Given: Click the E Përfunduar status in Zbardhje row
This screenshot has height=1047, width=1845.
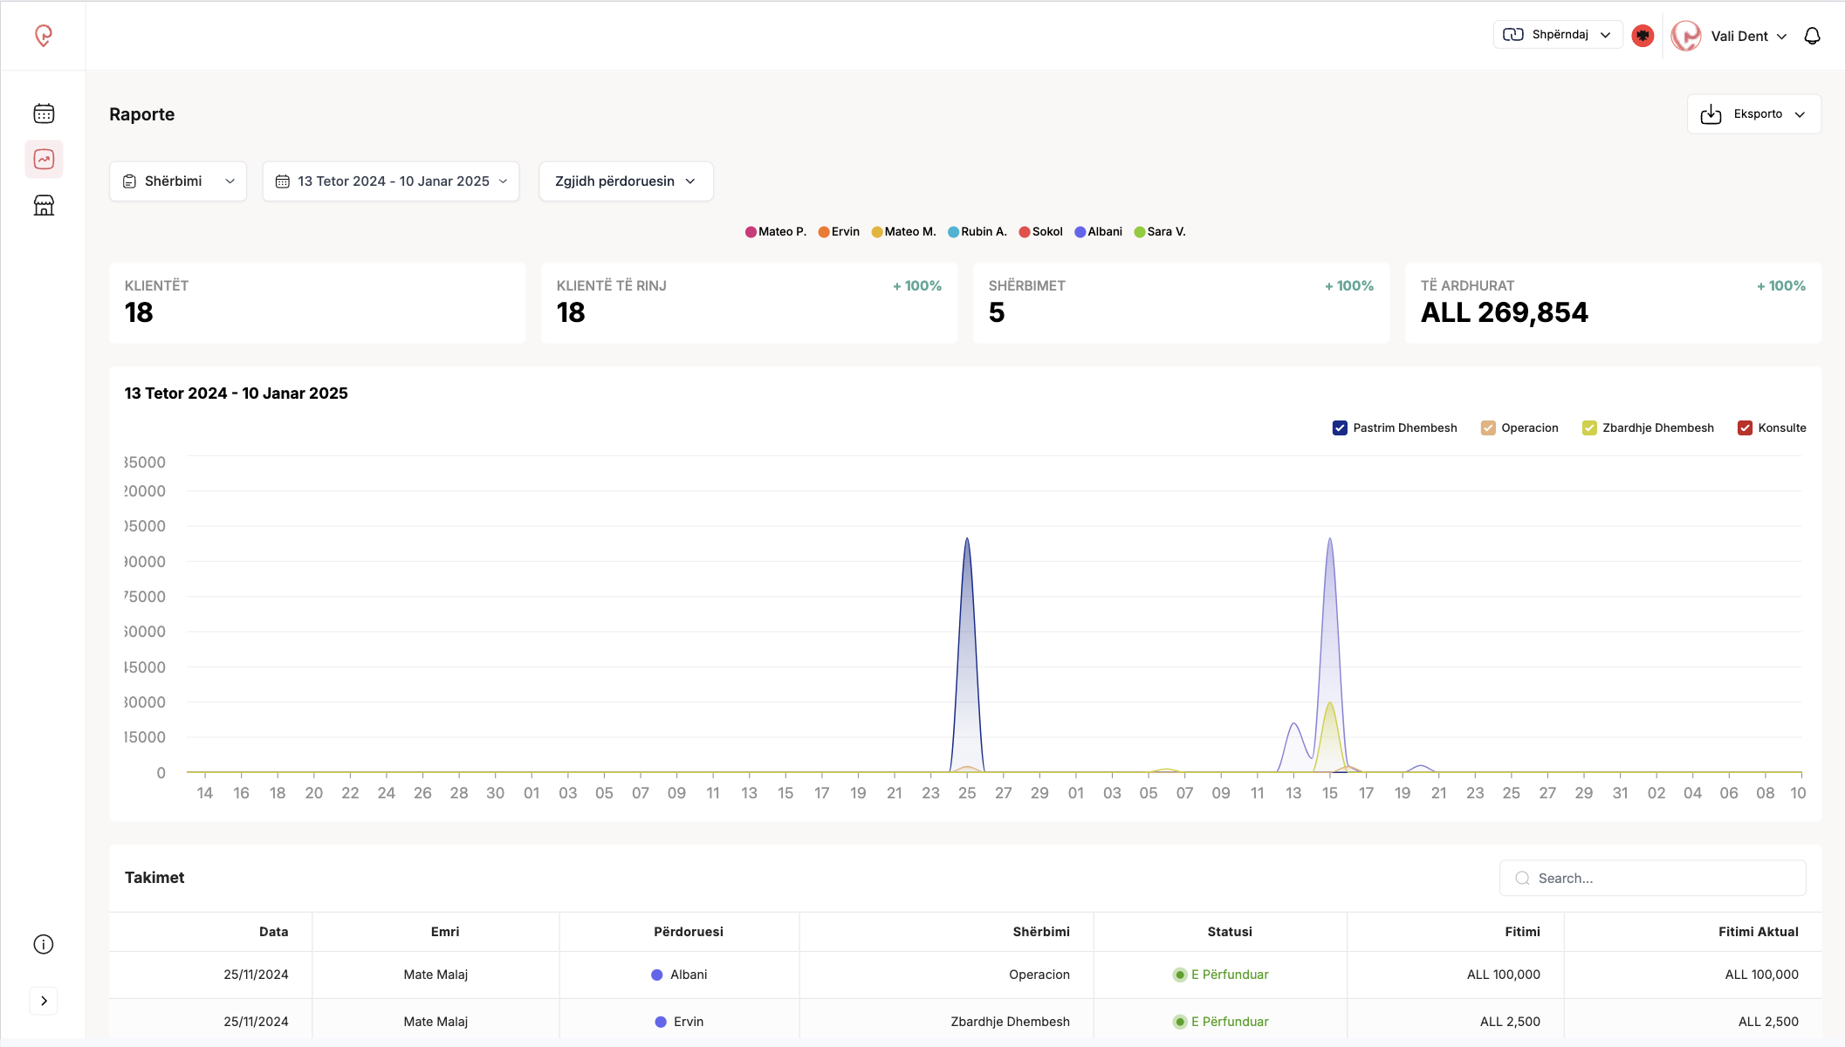Looking at the screenshot, I should coord(1221,1022).
